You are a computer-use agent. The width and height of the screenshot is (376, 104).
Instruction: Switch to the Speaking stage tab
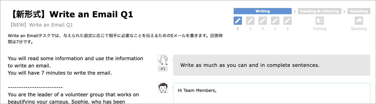click(x=359, y=11)
